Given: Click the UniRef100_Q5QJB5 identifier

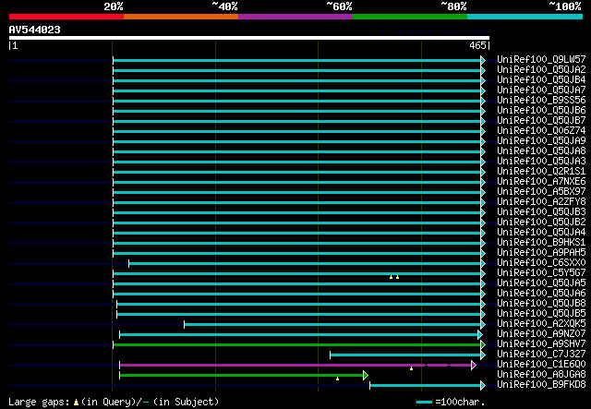Looking at the screenshot, I should pos(541,314).
